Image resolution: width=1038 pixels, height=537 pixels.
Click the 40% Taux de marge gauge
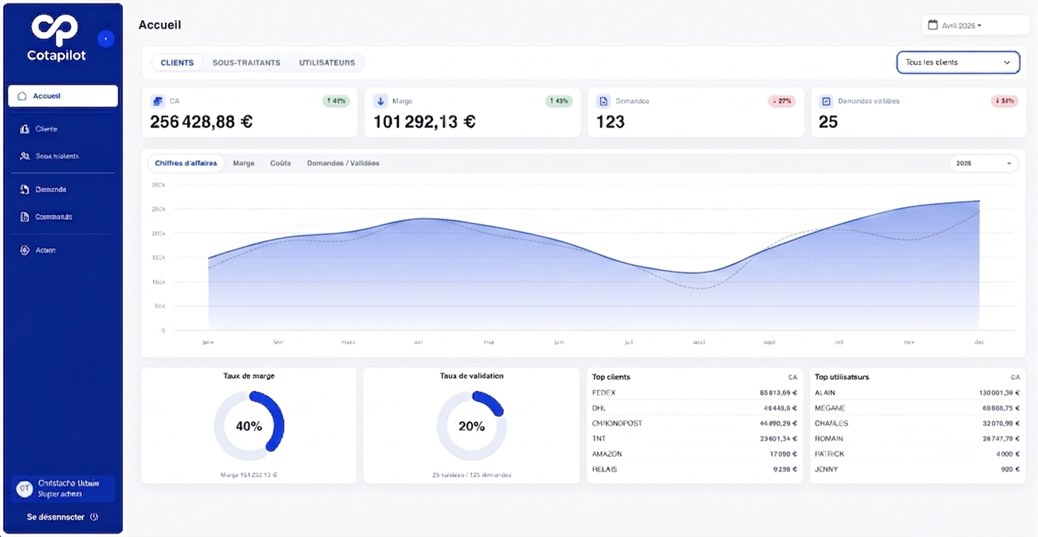pos(249,426)
